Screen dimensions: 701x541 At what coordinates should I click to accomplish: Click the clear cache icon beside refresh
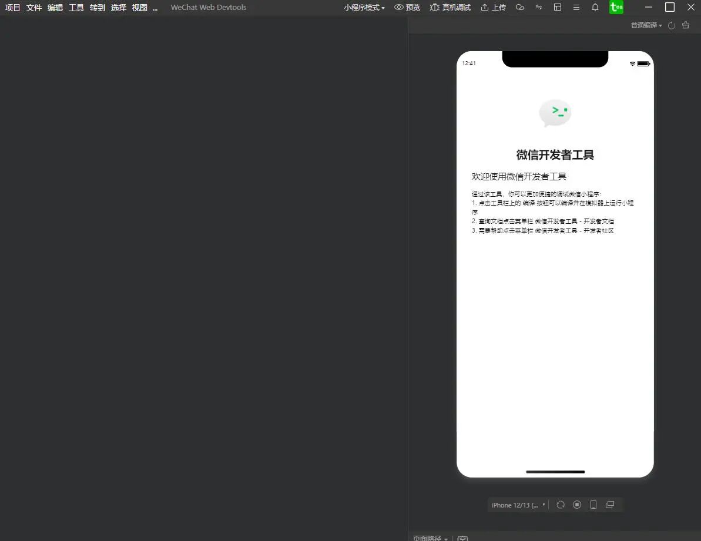tap(686, 25)
